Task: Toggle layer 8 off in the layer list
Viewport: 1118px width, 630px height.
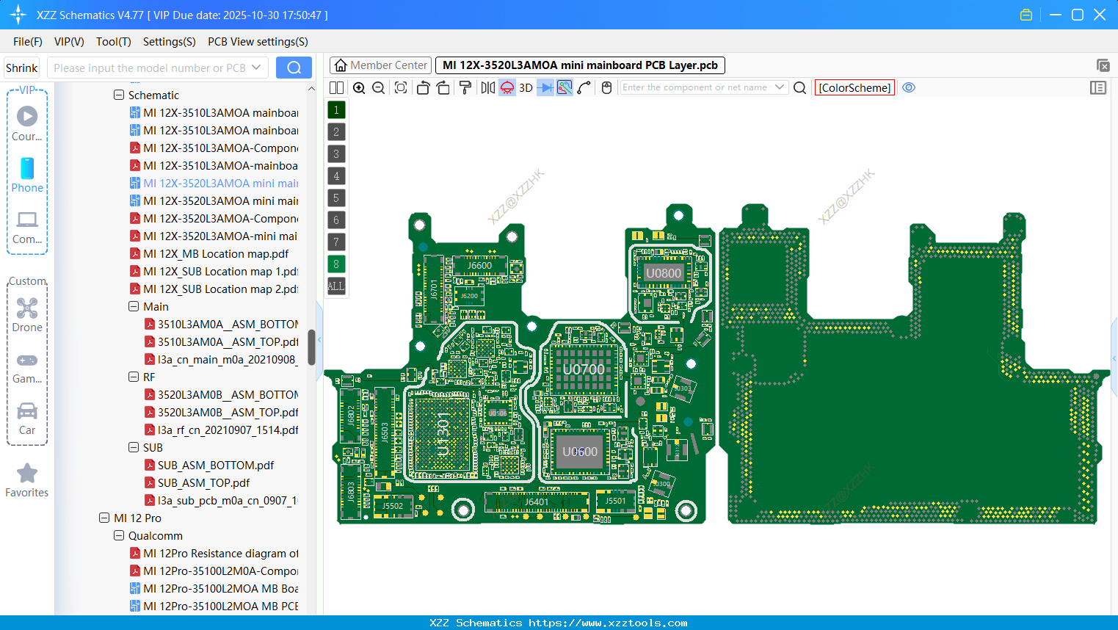Action: click(335, 264)
